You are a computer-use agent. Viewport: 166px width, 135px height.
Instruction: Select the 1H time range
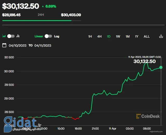coord(90,37)
